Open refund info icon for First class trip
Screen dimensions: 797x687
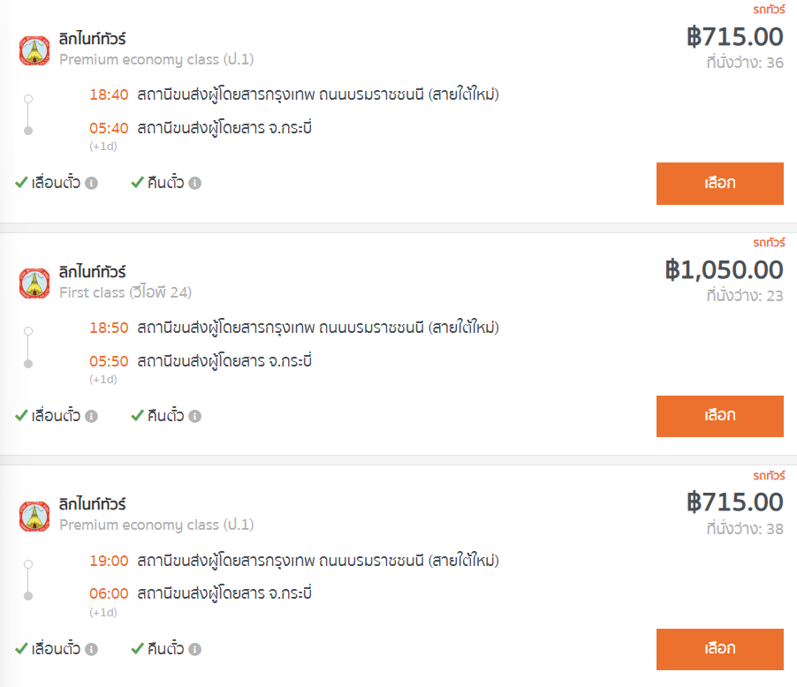(195, 416)
